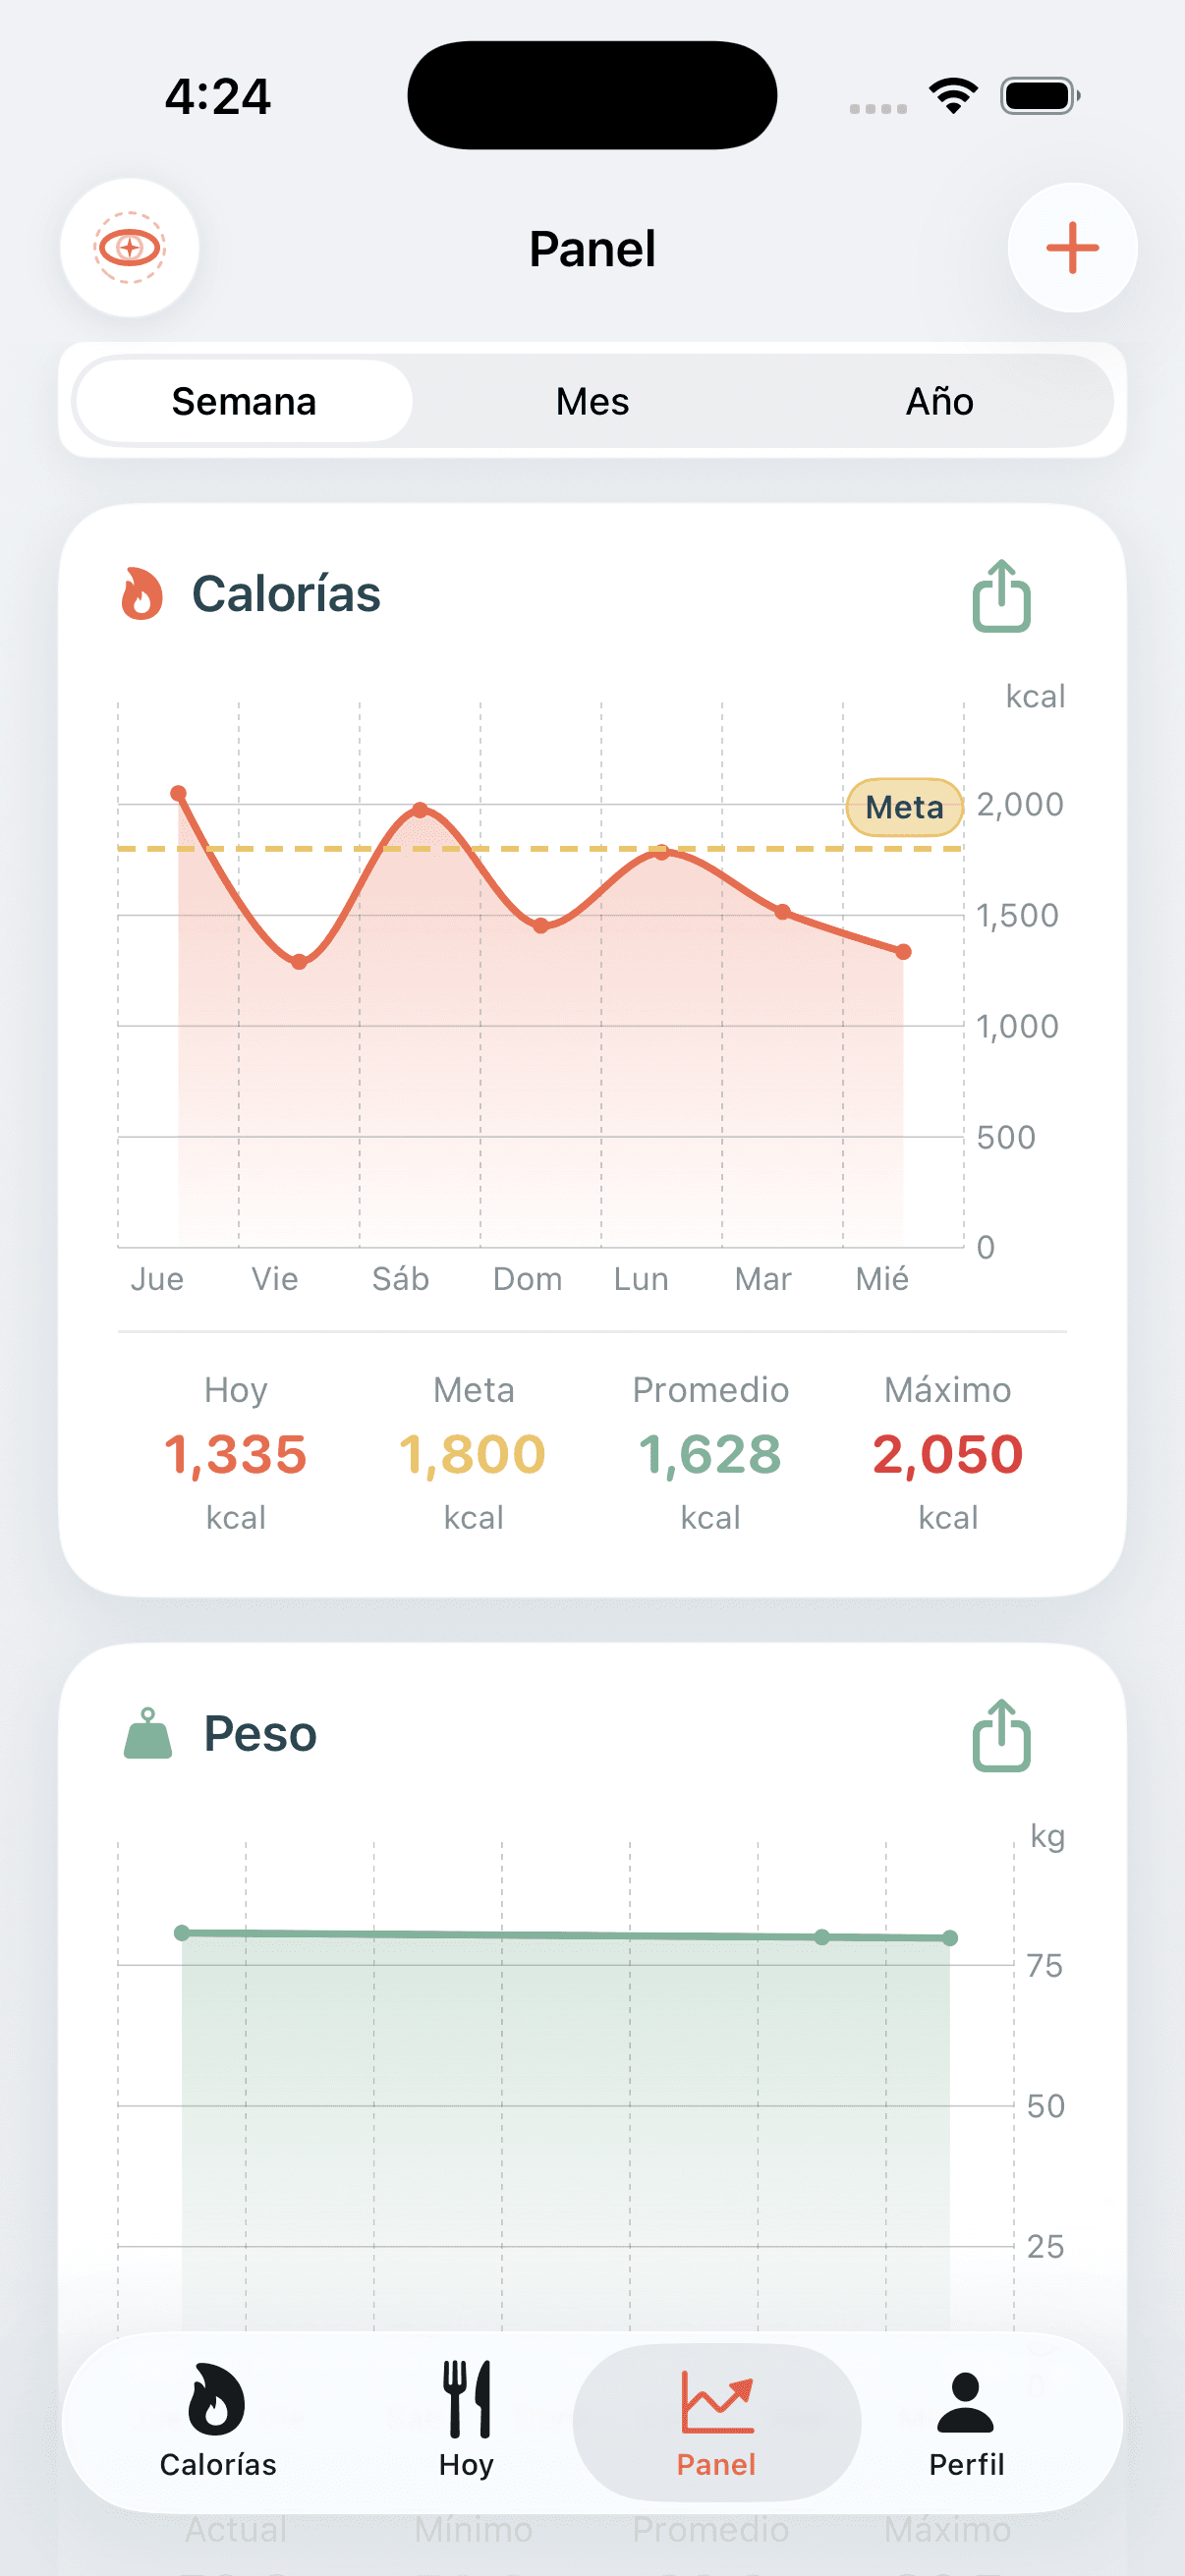Tap the Máximo 2,050 kcal statistic
This screenshot has width=1185, height=2576.
(948, 1453)
